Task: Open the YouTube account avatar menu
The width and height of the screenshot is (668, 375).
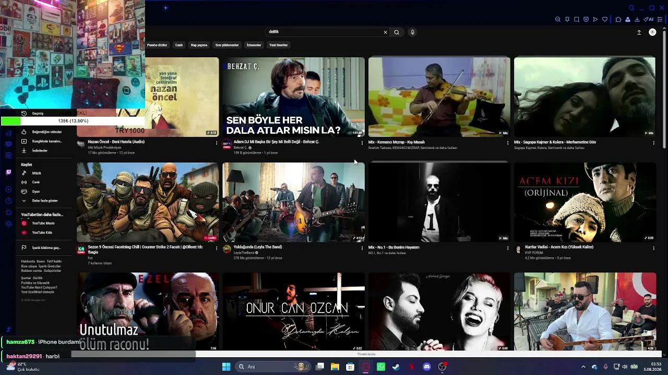Action: [652, 32]
